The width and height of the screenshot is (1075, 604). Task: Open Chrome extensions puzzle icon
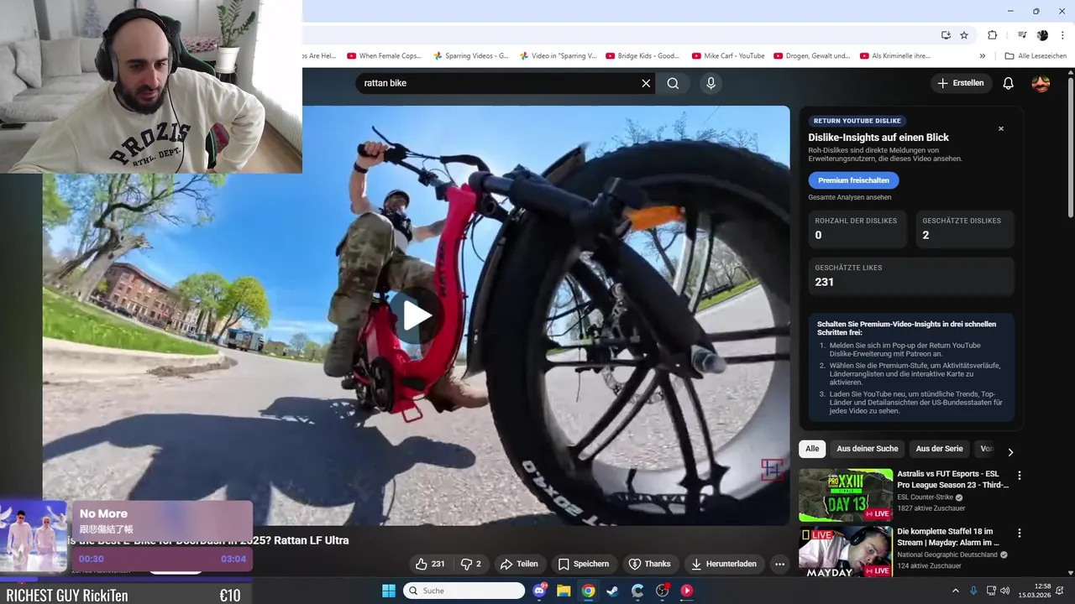(992, 35)
